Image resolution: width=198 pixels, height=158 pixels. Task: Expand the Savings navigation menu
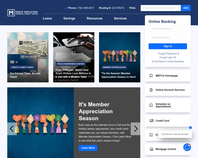click(x=69, y=18)
